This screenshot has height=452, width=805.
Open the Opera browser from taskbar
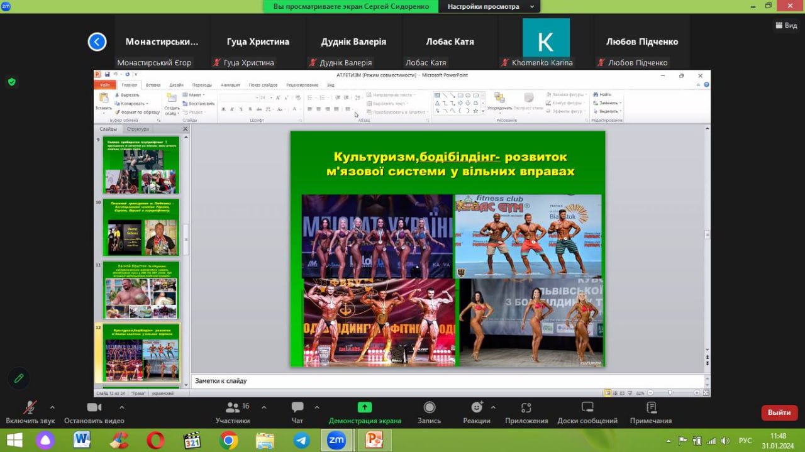(x=155, y=440)
